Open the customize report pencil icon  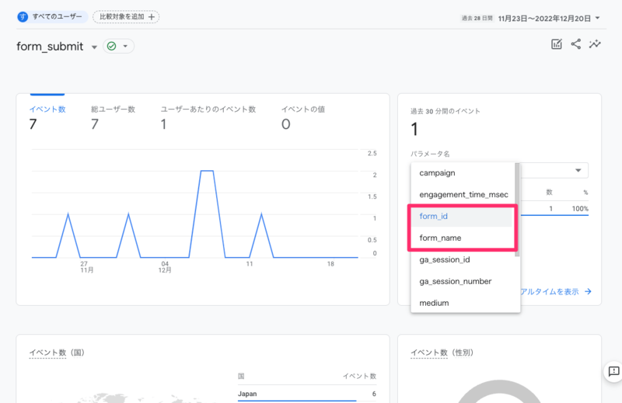pyautogui.click(x=557, y=44)
